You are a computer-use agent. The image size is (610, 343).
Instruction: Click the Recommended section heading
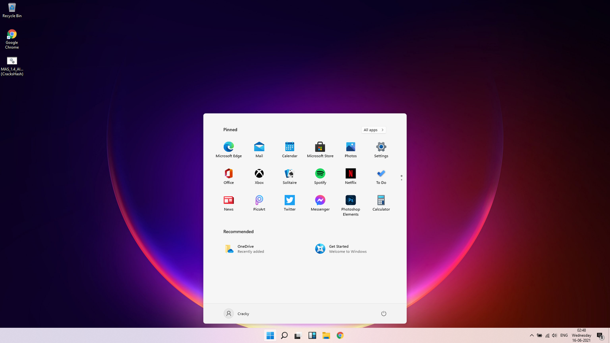[x=238, y=232]
